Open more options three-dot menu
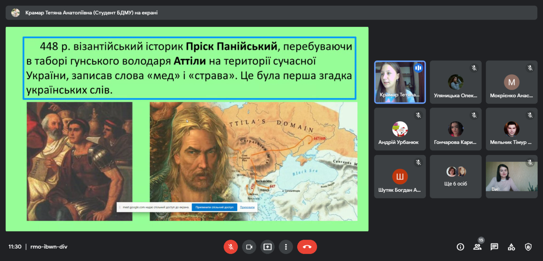The width and height of the screenshot is (543, 261). pos(286,247)
